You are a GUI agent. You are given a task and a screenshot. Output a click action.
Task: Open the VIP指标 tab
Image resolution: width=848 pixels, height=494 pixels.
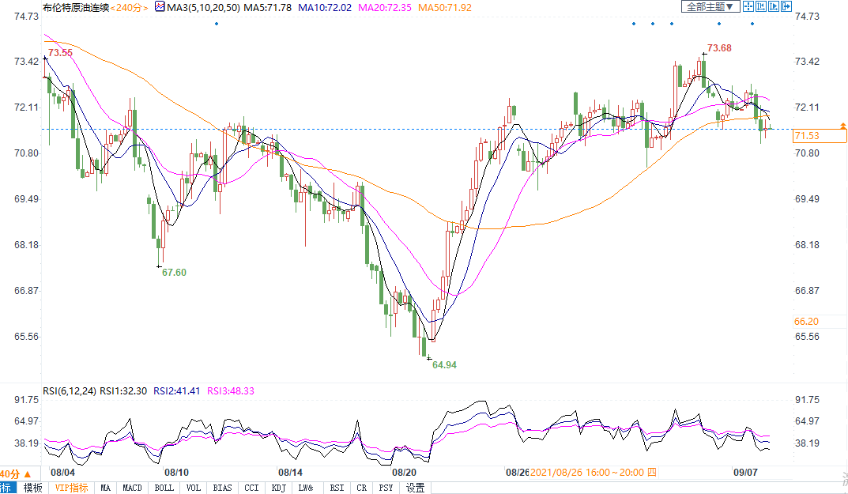coord(71,488)
